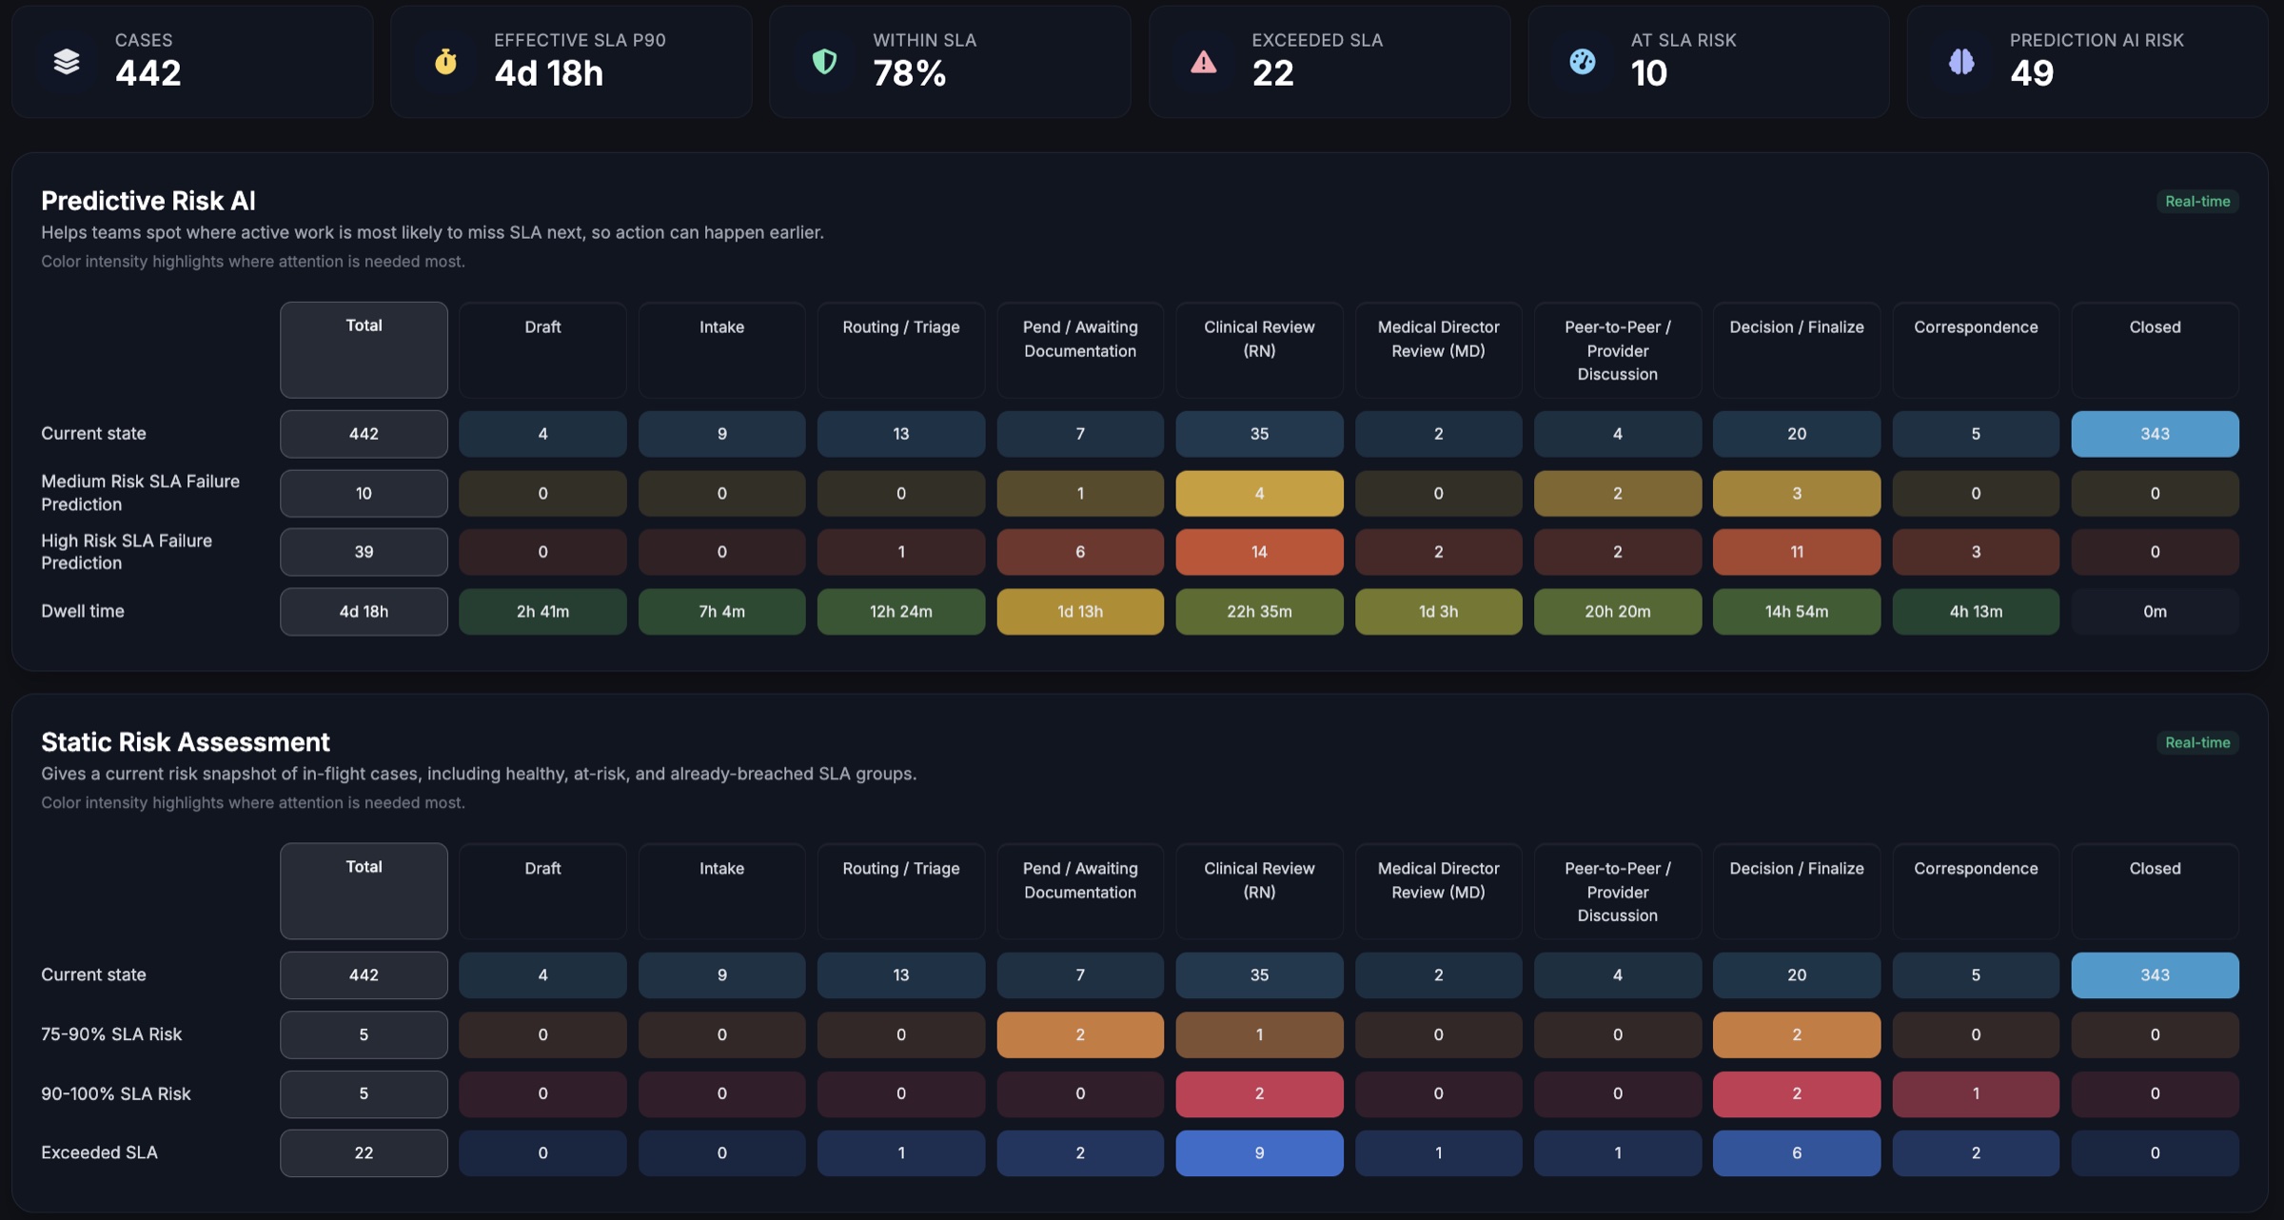Click Exceeded SLA Routing / Triage cell showing 1
Viewport: 2284px width, 1220px height.
tap(901, 1152)
